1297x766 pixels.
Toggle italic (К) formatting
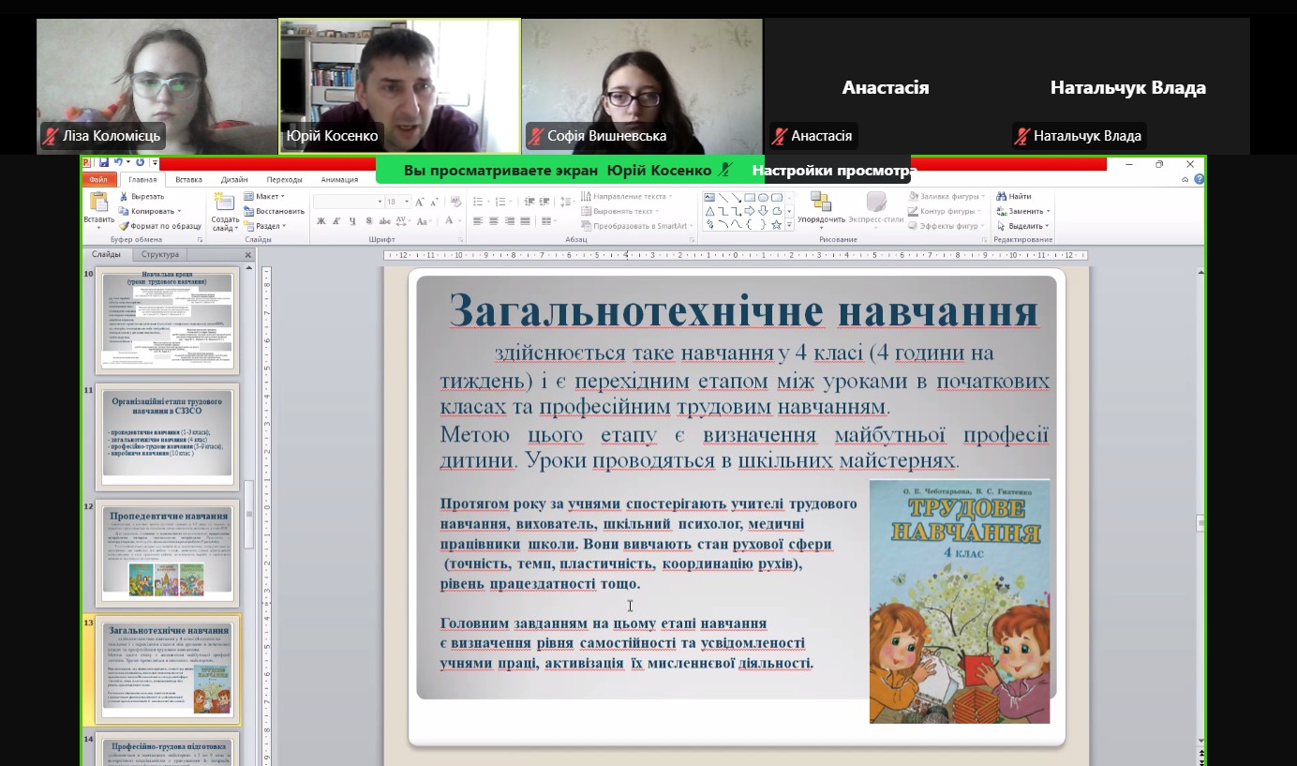336,221
